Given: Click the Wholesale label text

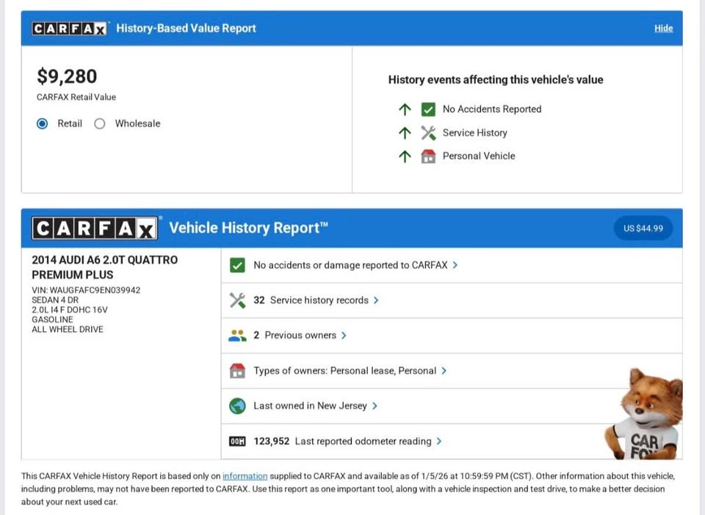Looking at the screenshot, I should point(137,123).
